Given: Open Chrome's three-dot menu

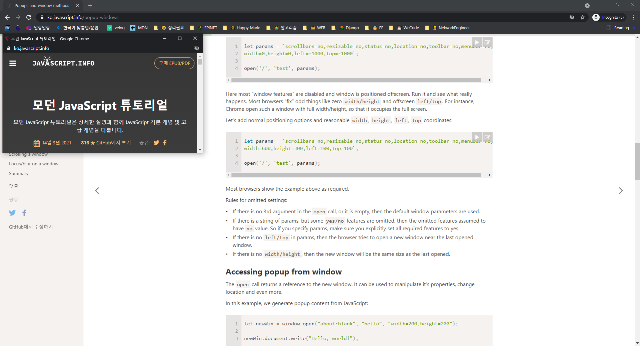Looking at the screenshot, I should point(633,17).
